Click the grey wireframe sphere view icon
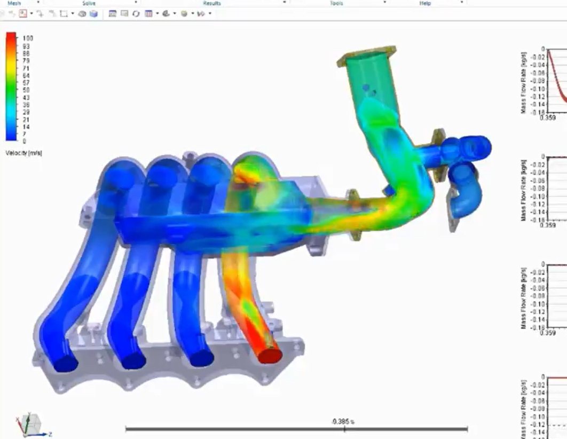 [82, 14]
